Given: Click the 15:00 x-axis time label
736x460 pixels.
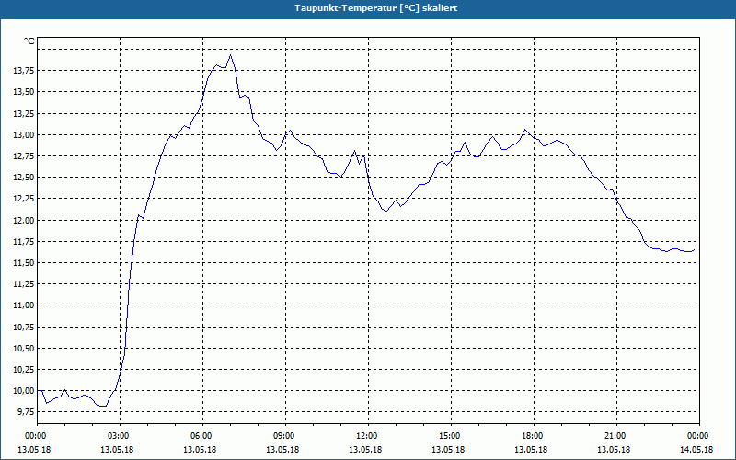Looking at the screenshot, I should [451, 436].
